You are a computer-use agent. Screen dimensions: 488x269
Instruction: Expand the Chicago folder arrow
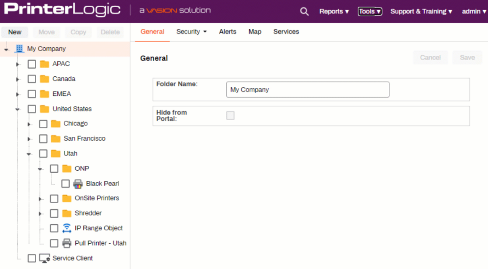29,124
